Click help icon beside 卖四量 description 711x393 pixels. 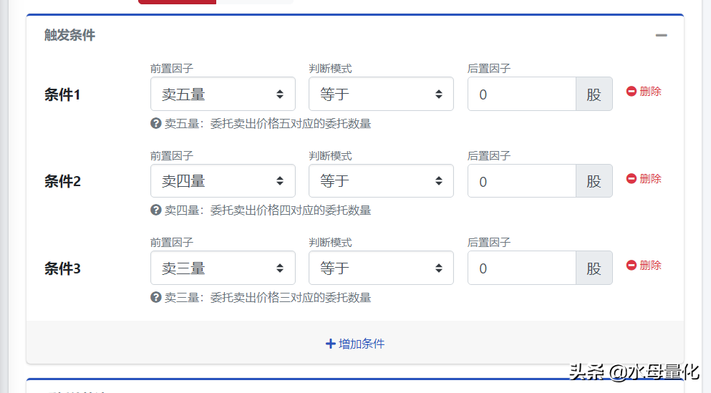pos(156,210)
